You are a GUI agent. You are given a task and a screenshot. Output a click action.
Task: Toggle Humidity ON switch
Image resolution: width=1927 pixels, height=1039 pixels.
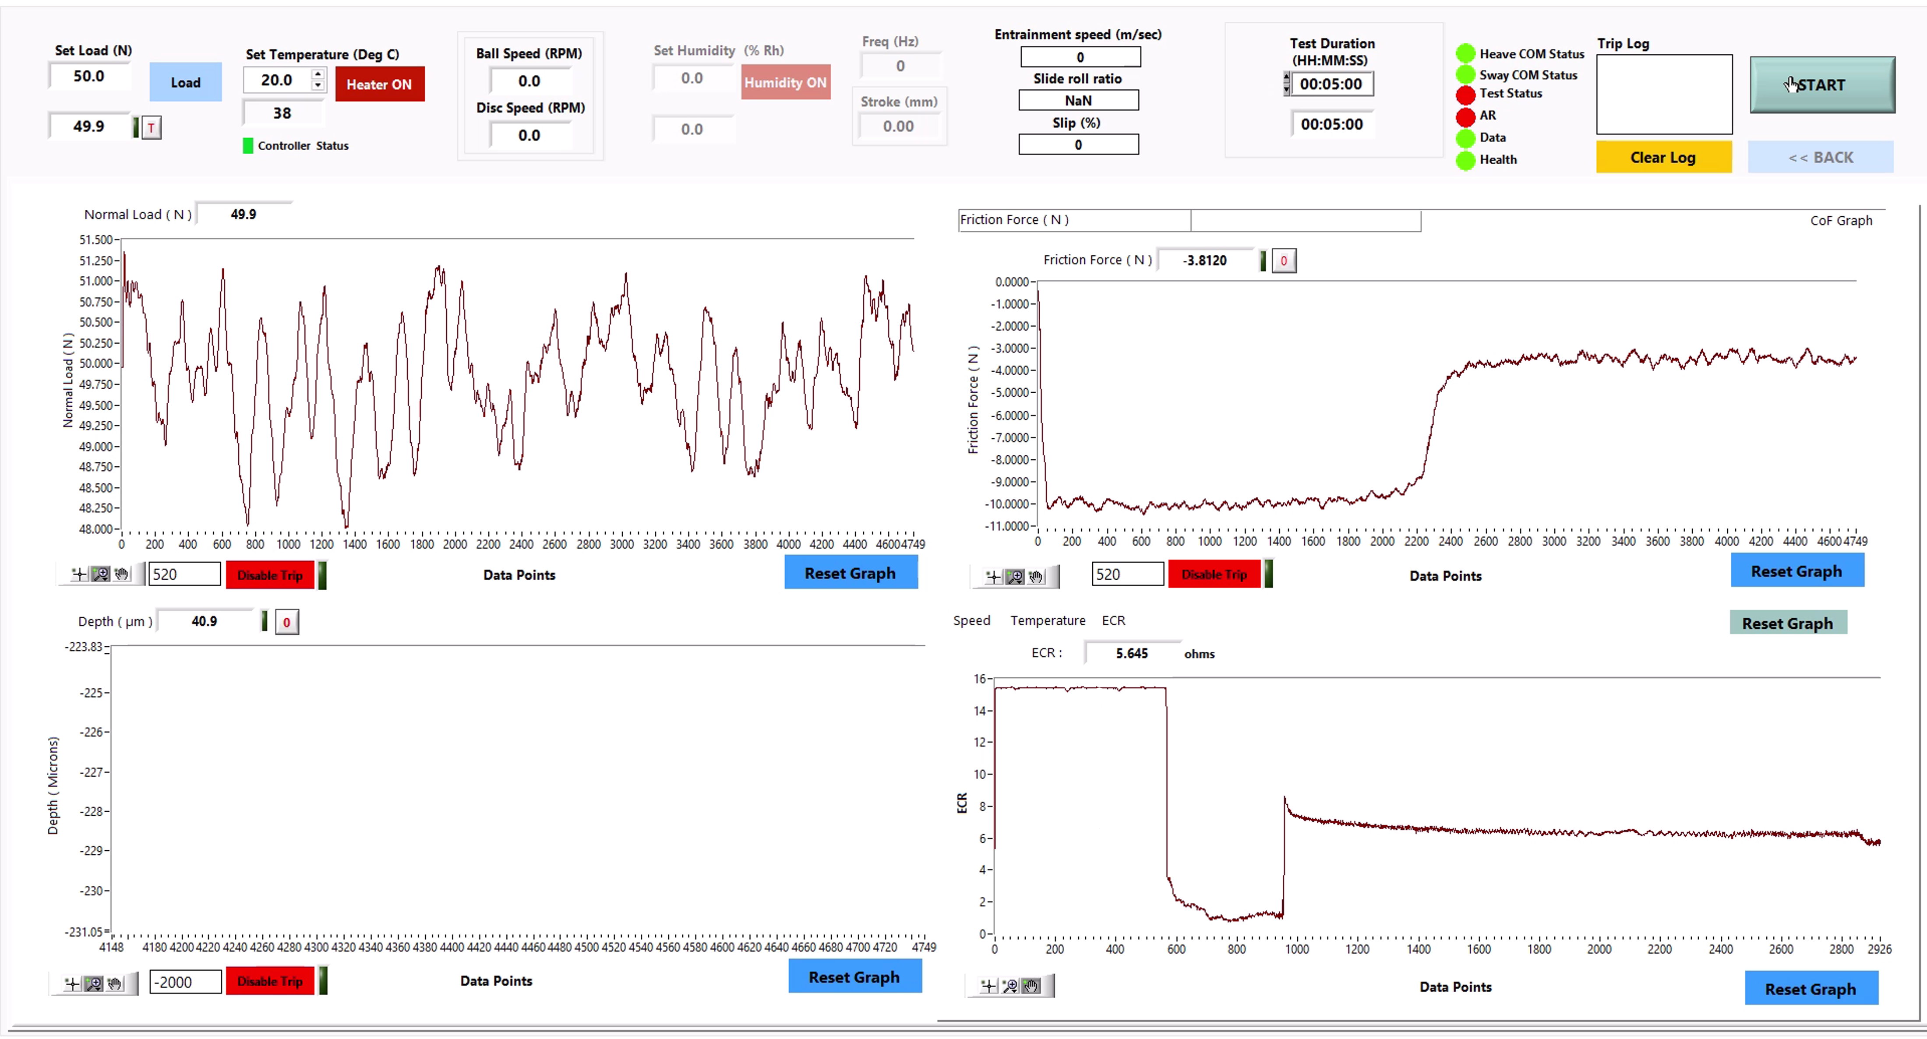[785, 83]
